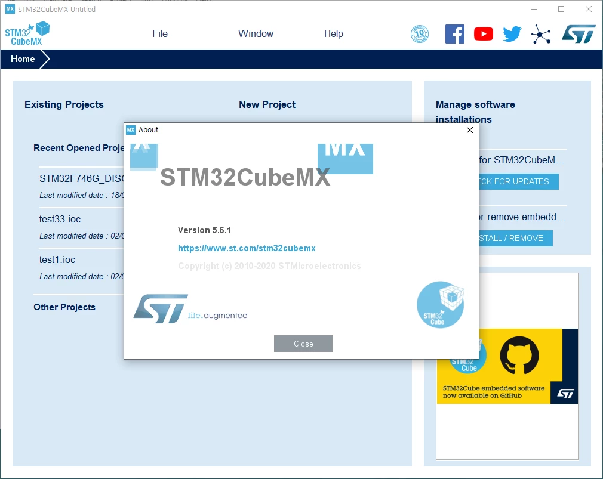
Task: Click the GitHub octocat logo in banner
Action: [x=519, y=356]
